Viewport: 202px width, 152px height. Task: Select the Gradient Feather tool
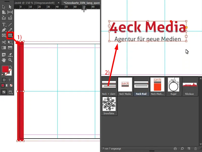tap(10, 48)
